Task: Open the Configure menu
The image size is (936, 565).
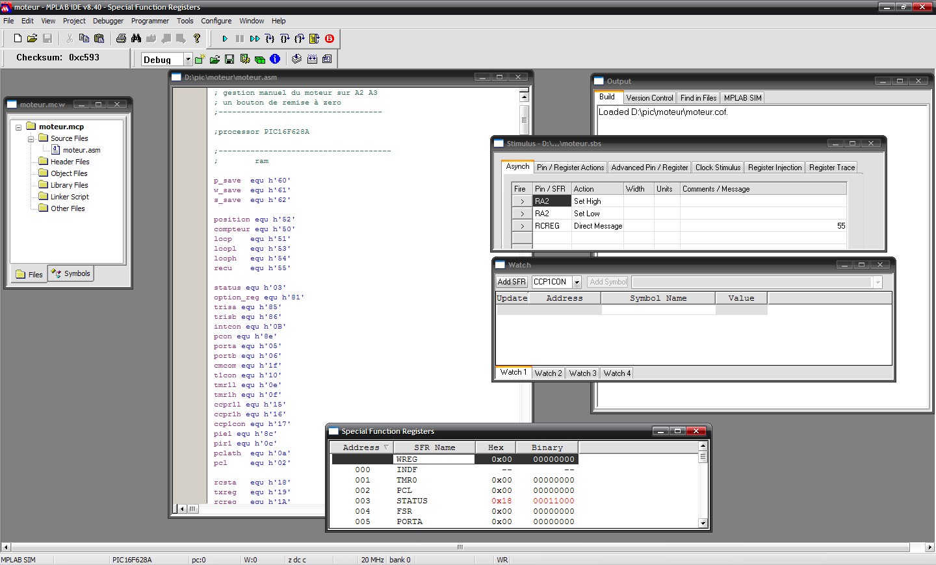Action: tap(216, 21)
